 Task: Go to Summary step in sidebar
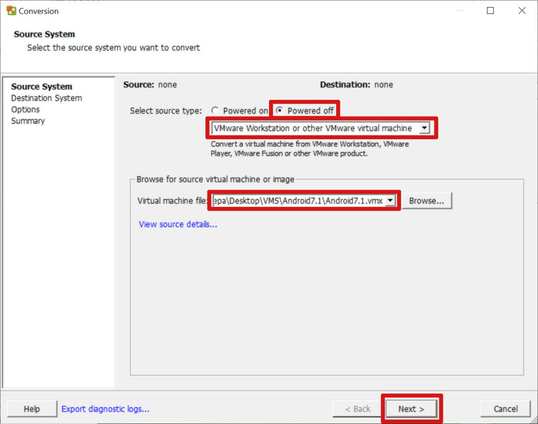pyautogui.click(x=28, y=121)
